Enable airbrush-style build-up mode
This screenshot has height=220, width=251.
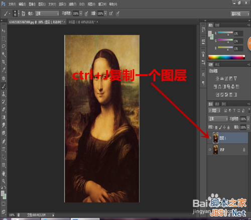111,14
